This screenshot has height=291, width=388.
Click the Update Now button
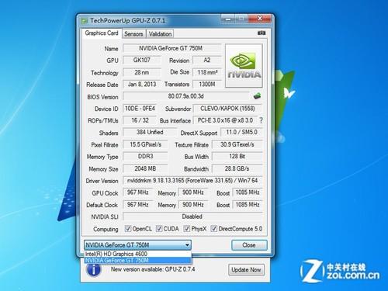coord(246,270)
